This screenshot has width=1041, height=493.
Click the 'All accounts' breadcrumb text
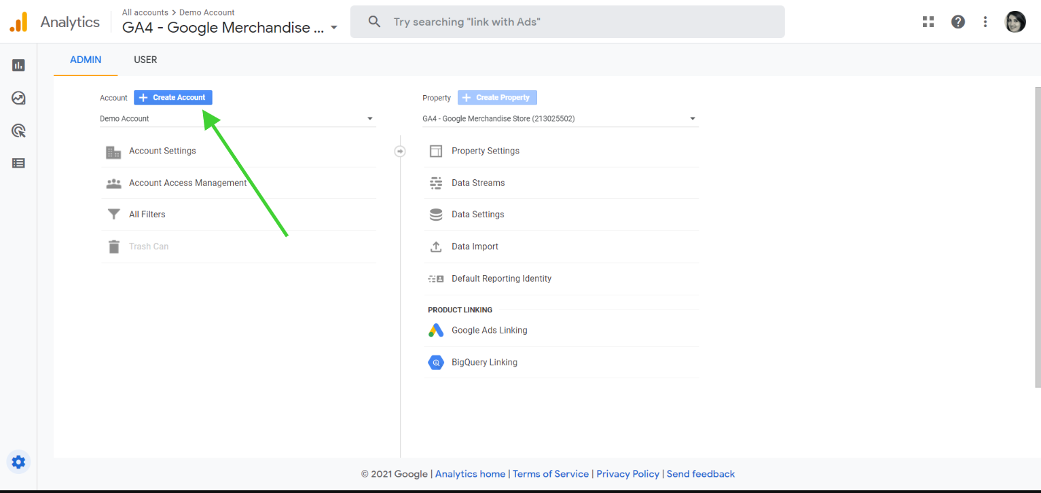[x=145, y=12]
